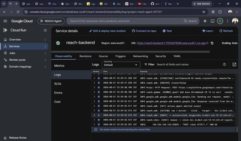Open the Severity Default dropdown
This screenshot has height=141, width=241.
click(121, 65)
